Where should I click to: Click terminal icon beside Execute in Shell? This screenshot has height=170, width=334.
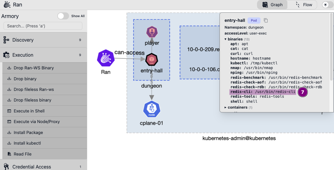9,111
